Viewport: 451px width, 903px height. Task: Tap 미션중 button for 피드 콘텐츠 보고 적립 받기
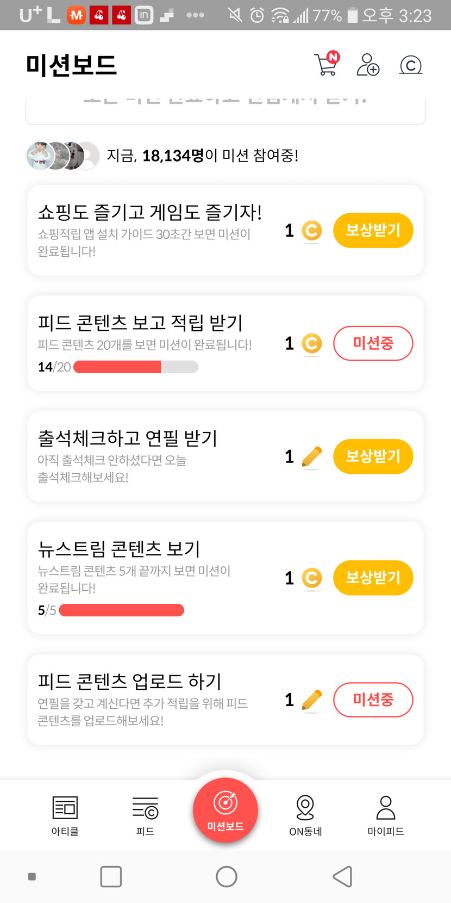pos(373,343)
